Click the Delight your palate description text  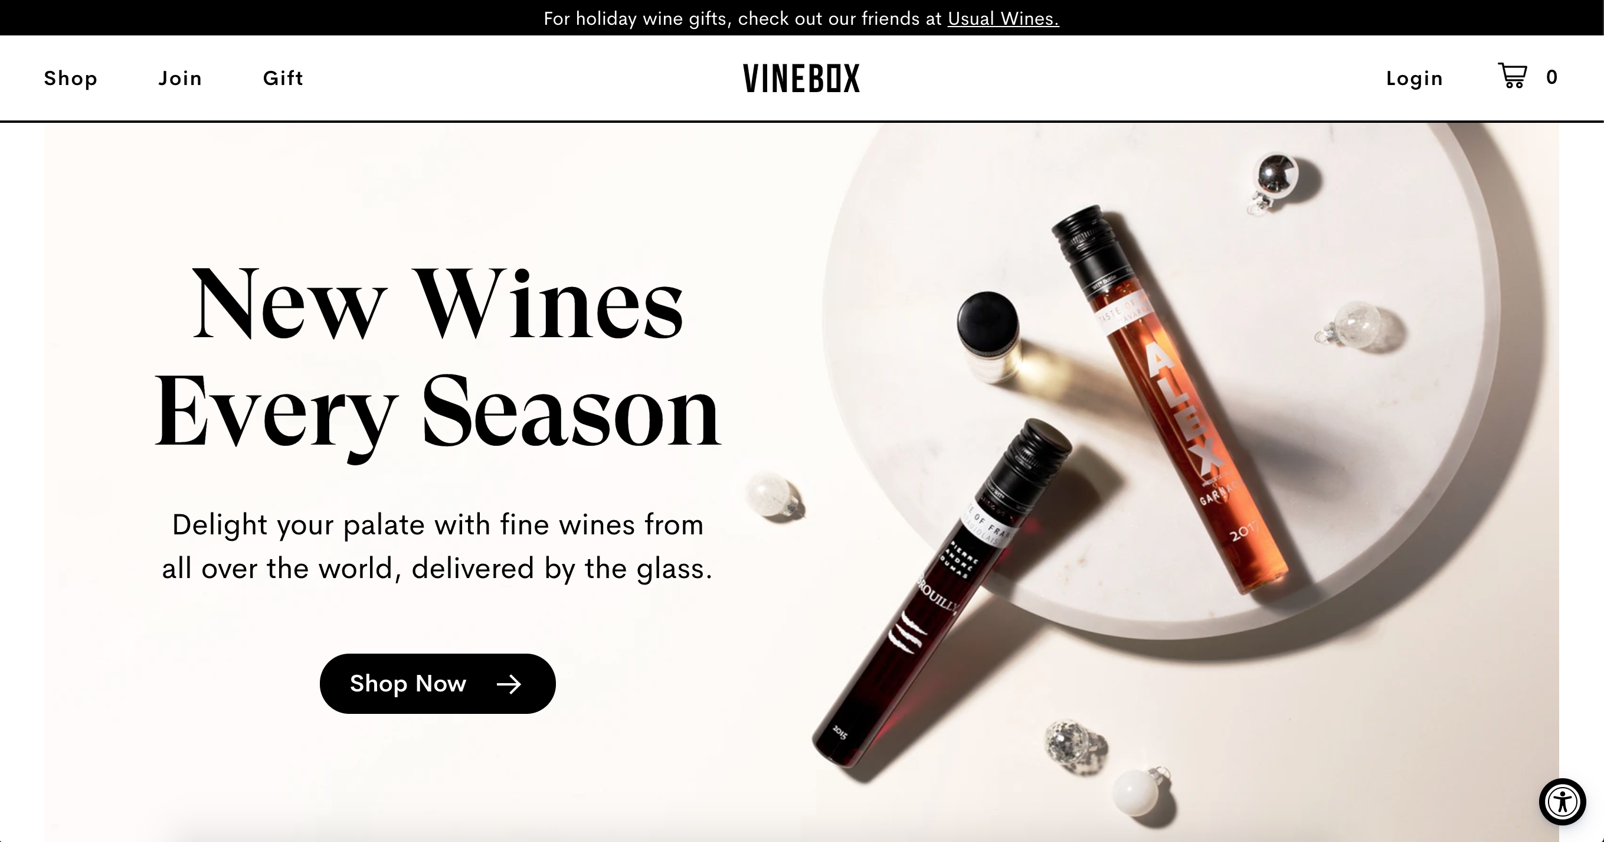click(437, 547)
